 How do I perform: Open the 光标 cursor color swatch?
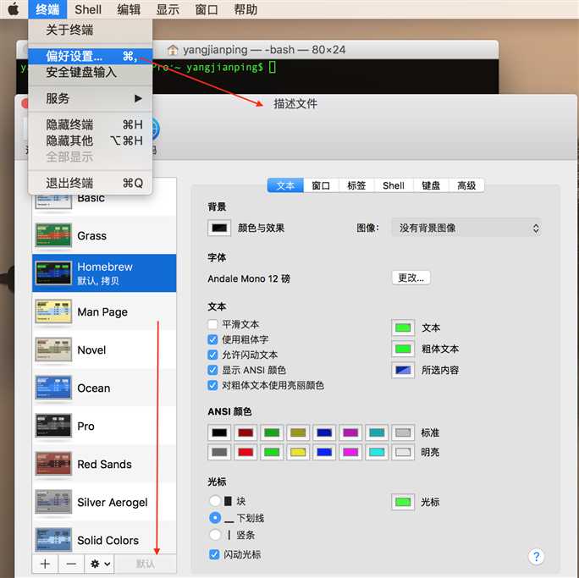coord(403,502)
